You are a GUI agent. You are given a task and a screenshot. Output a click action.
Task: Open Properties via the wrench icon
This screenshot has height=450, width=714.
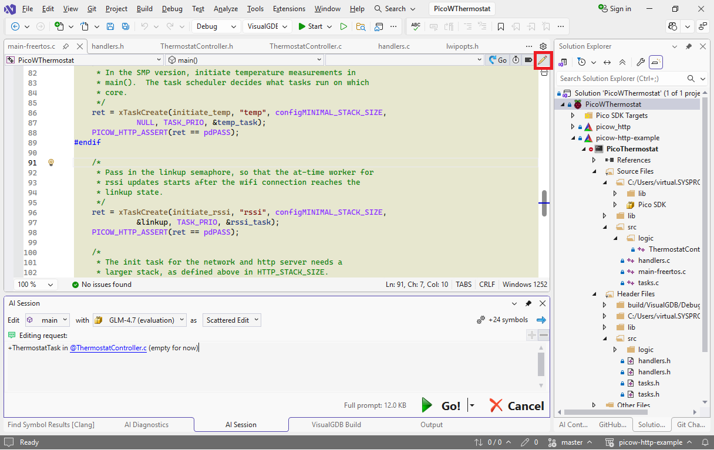click(641, 62)
